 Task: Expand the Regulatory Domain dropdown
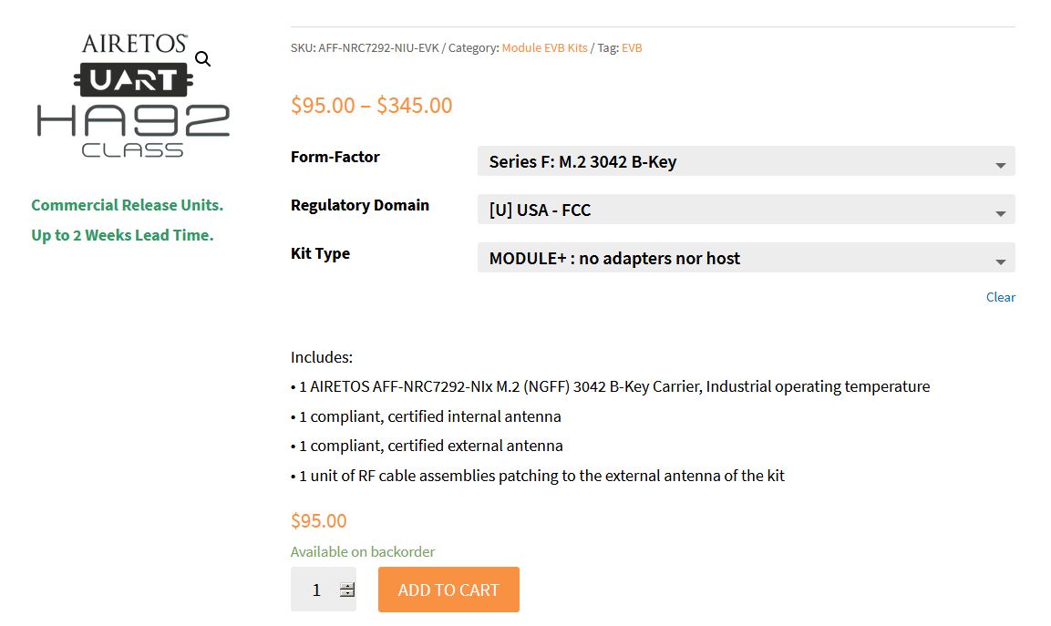click(x=746, y=210)
